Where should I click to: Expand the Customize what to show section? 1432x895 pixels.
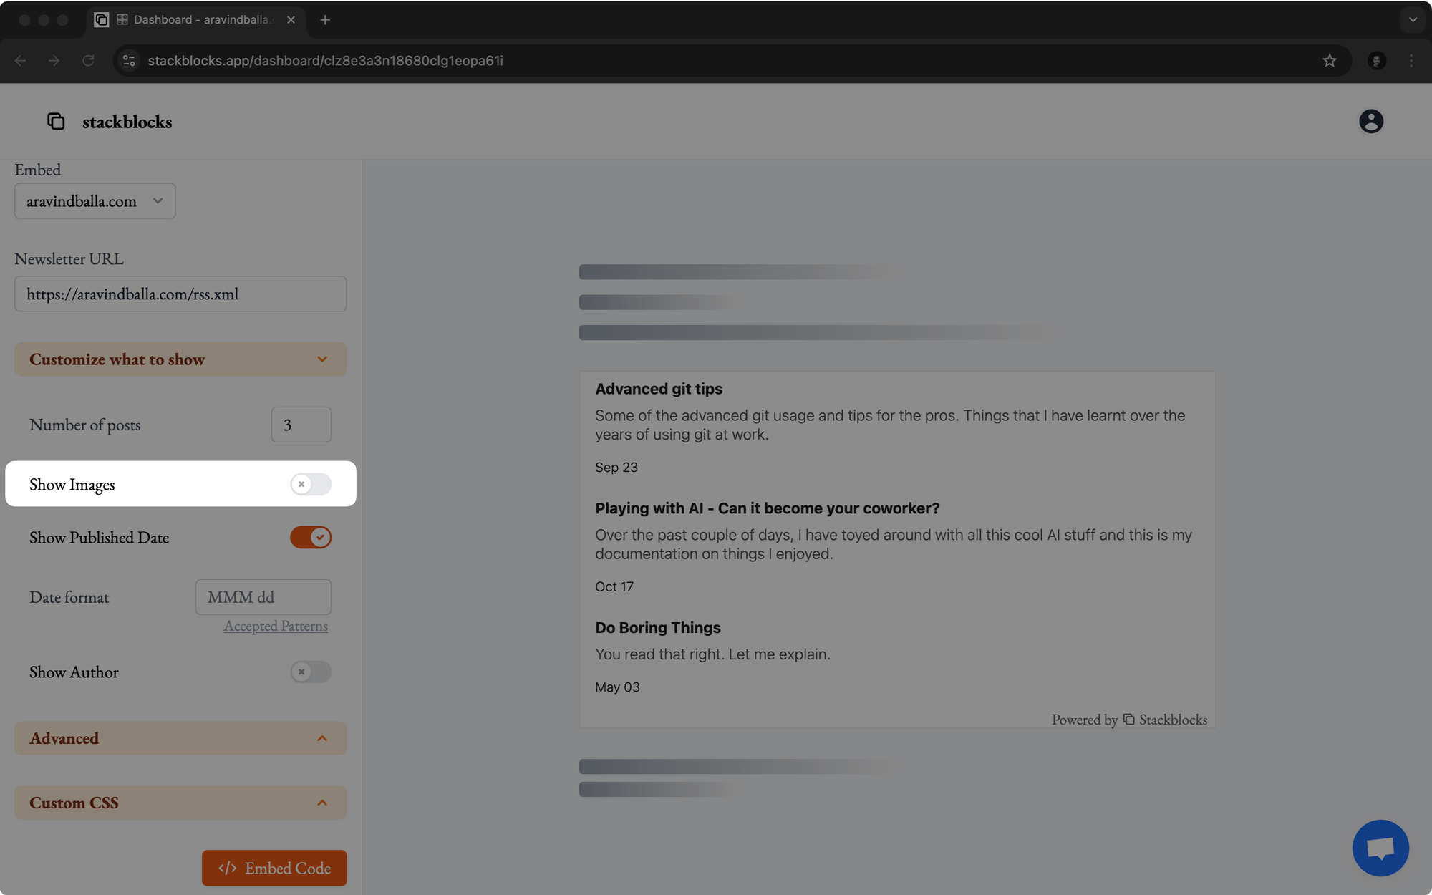(180, 359)
